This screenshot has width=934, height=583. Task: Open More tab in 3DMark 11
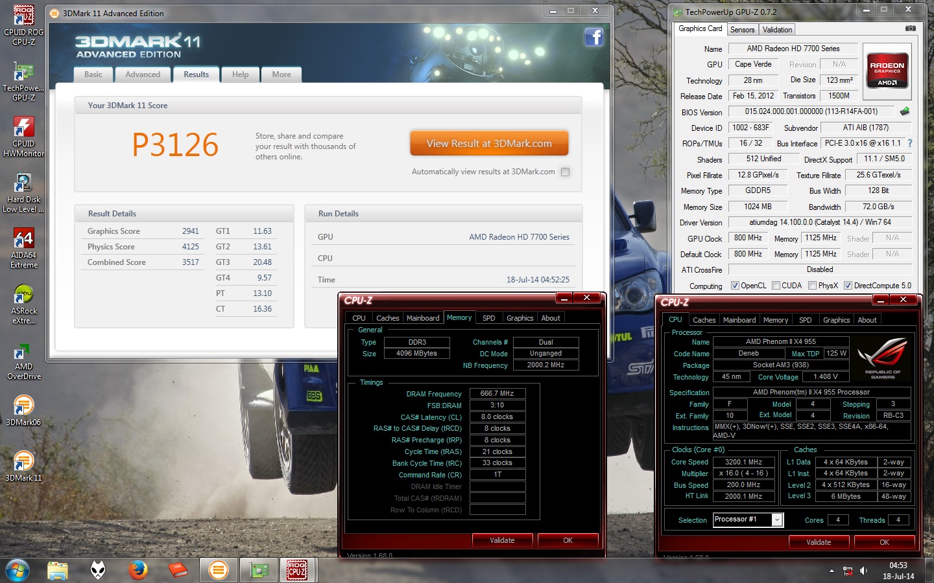click(x=281, y=74)
